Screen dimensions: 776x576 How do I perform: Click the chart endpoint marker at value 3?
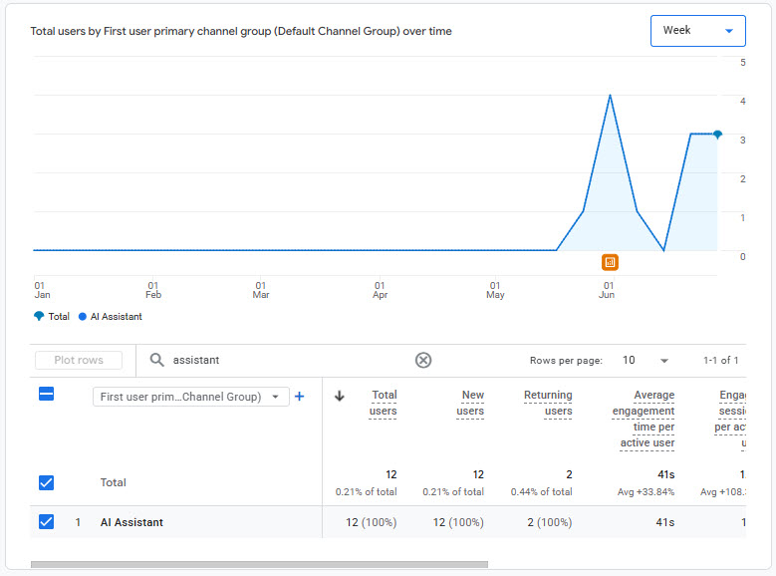[x=717, y=134]
